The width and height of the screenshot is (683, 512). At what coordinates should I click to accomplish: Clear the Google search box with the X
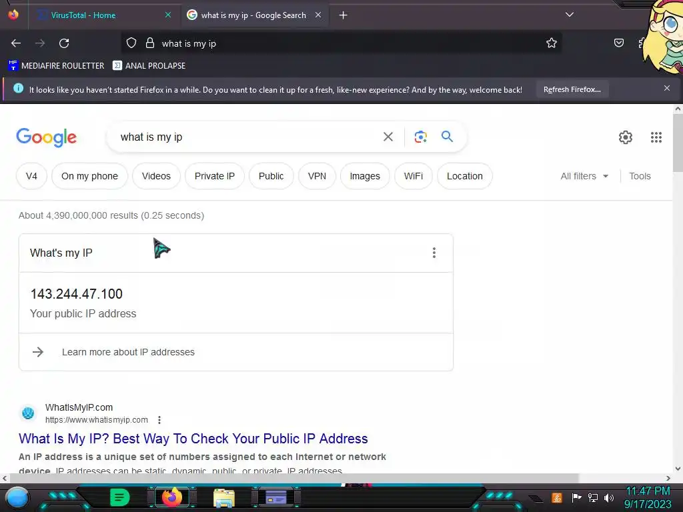pos(388,137)
